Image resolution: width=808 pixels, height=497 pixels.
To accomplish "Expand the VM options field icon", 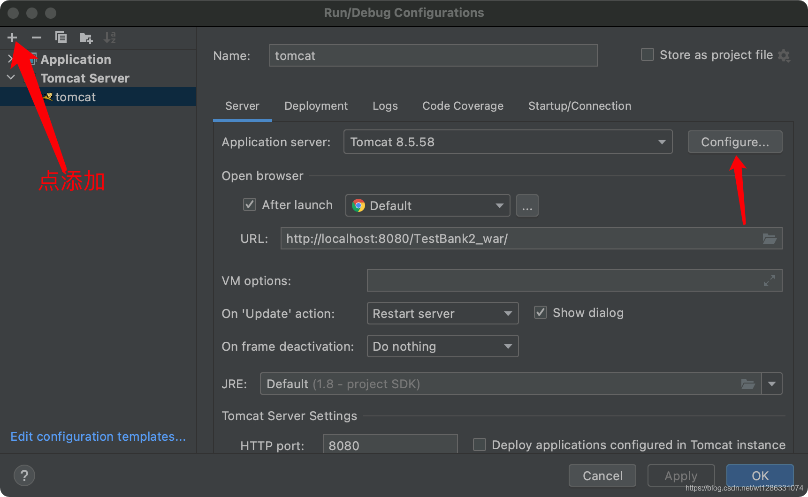I will (x=769, y=281).
